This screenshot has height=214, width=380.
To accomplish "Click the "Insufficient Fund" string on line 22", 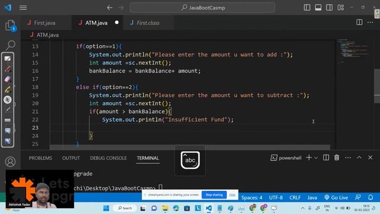I will [x=197, y=119].
